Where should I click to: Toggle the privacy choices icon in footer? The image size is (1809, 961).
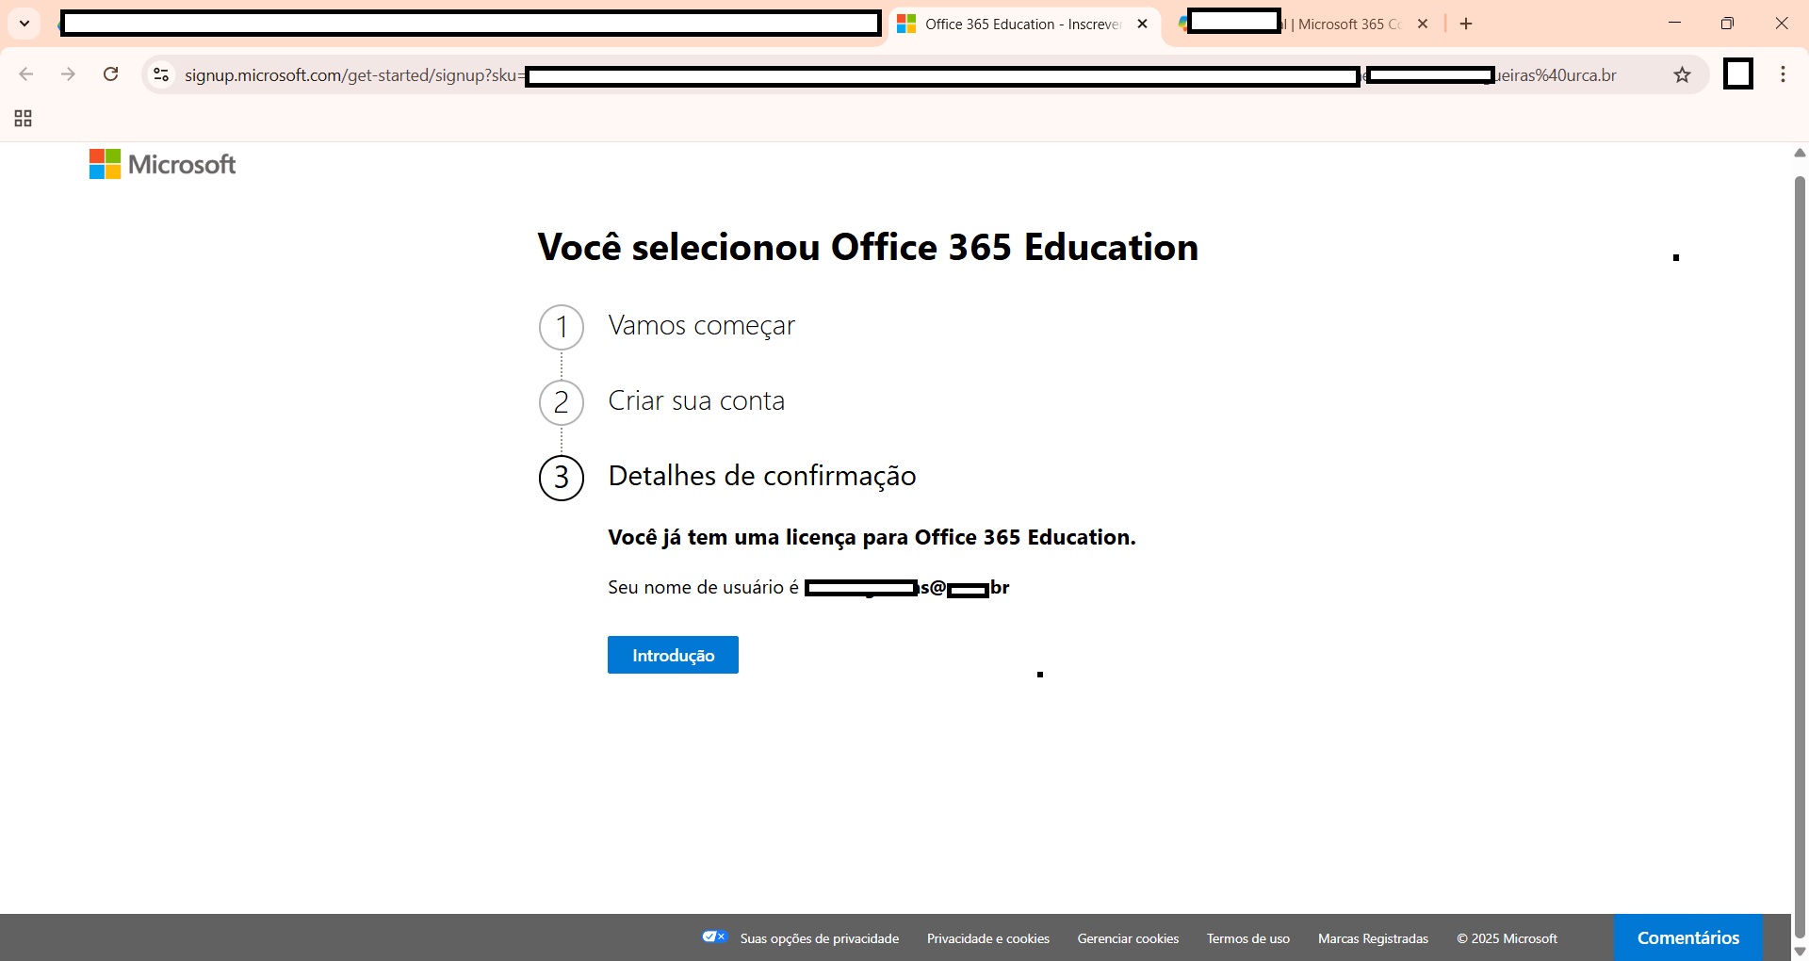pyautogui.click(x=715, y=937)
